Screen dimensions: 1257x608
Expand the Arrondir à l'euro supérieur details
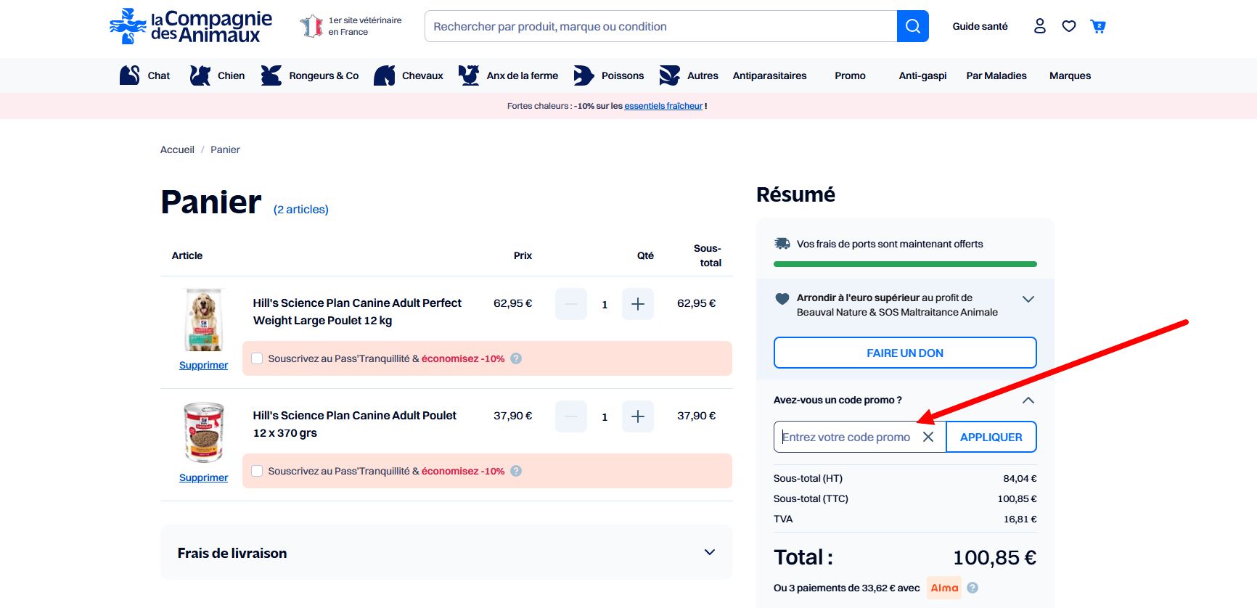[1028, 299]
